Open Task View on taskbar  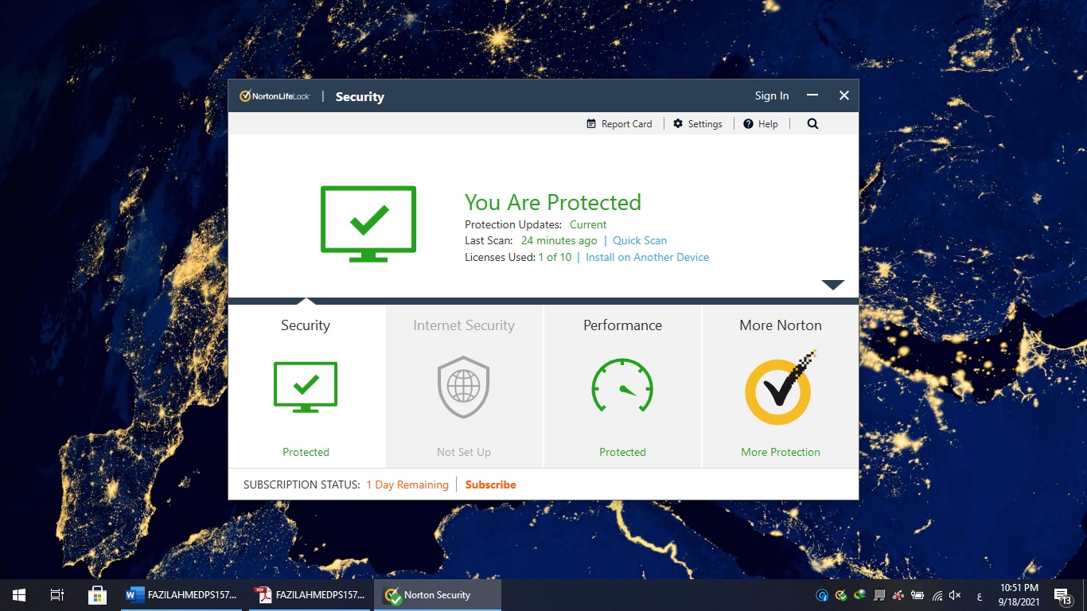(x=57, y=595)
